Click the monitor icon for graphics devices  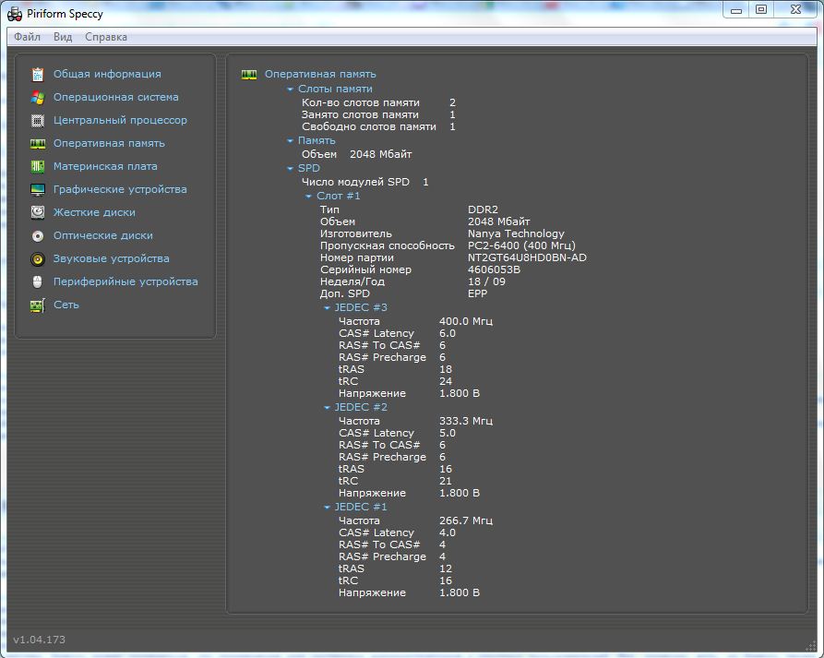click(x=37, y=189)
